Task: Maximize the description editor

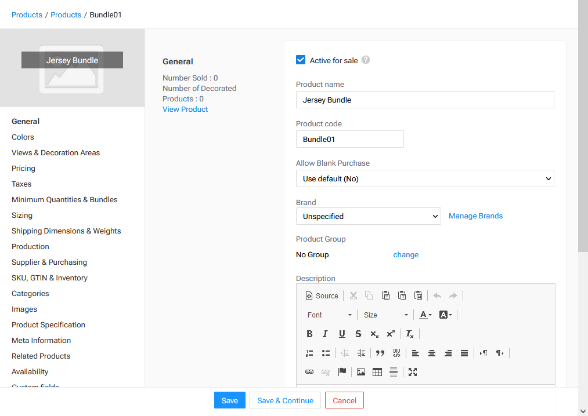Action: pyautogui.click(x=413, y=372)
